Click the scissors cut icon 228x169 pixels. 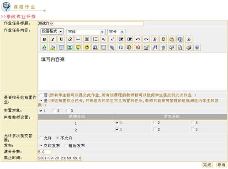pos(154,39)
